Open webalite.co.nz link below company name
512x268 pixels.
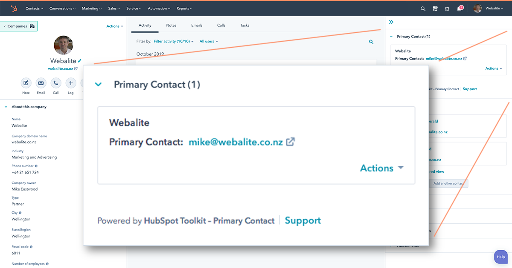pyautogui.click(x=63, y=68)
